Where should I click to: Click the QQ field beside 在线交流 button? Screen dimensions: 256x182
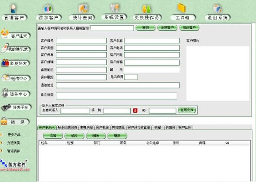(162, 111)
